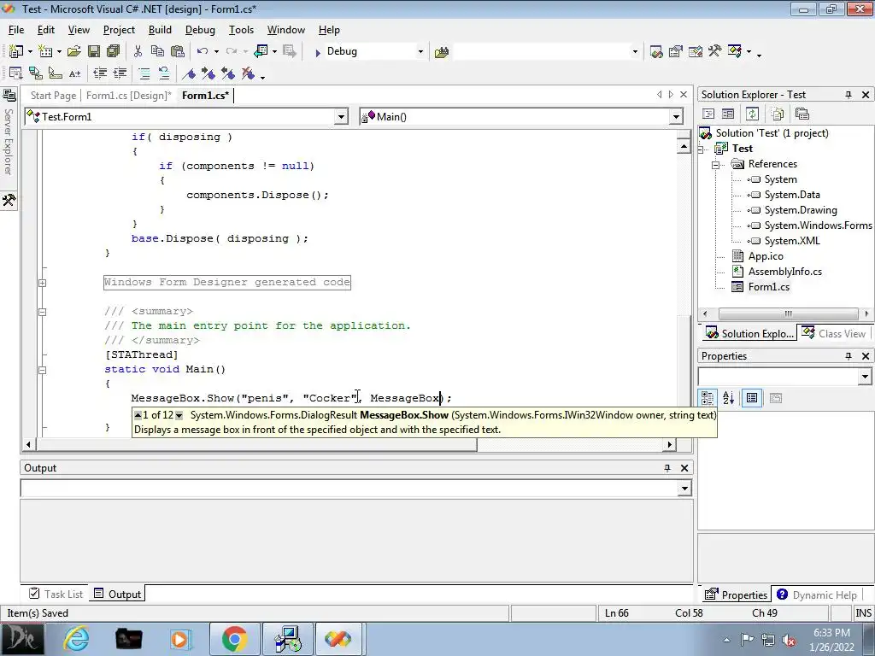The width and height of the screenshot is (875, 656).
Task: Open the Properties object selector dropdown
Action: point(865,377)
